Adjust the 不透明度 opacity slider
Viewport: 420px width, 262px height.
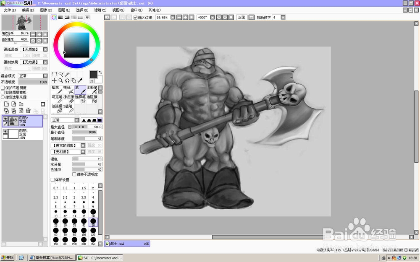(x=33, y=82)
